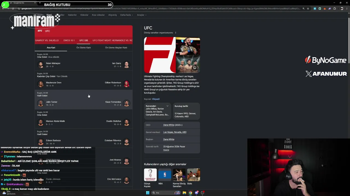Select the DWCS 10.1 event tab
The width and height of the screenshot is (350, 196).
[69, 40]
